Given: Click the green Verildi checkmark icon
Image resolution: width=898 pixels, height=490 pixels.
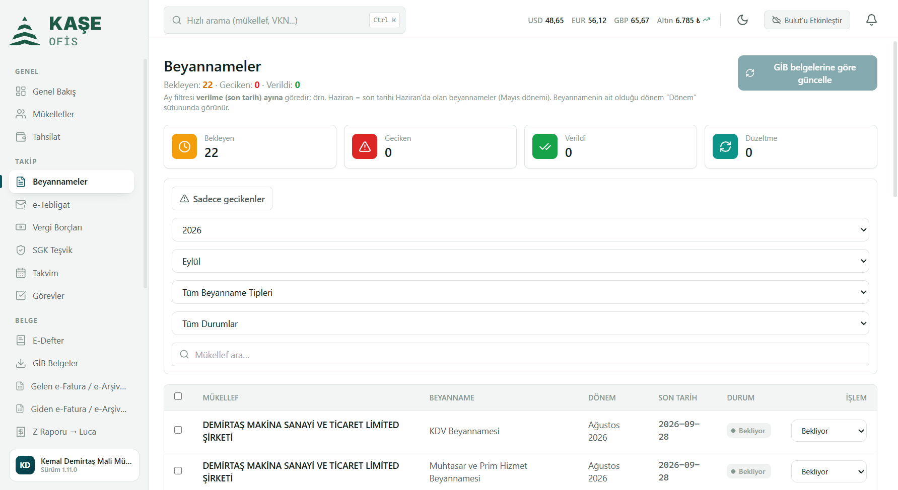Looking at the screenshot, I should (545, 146).
